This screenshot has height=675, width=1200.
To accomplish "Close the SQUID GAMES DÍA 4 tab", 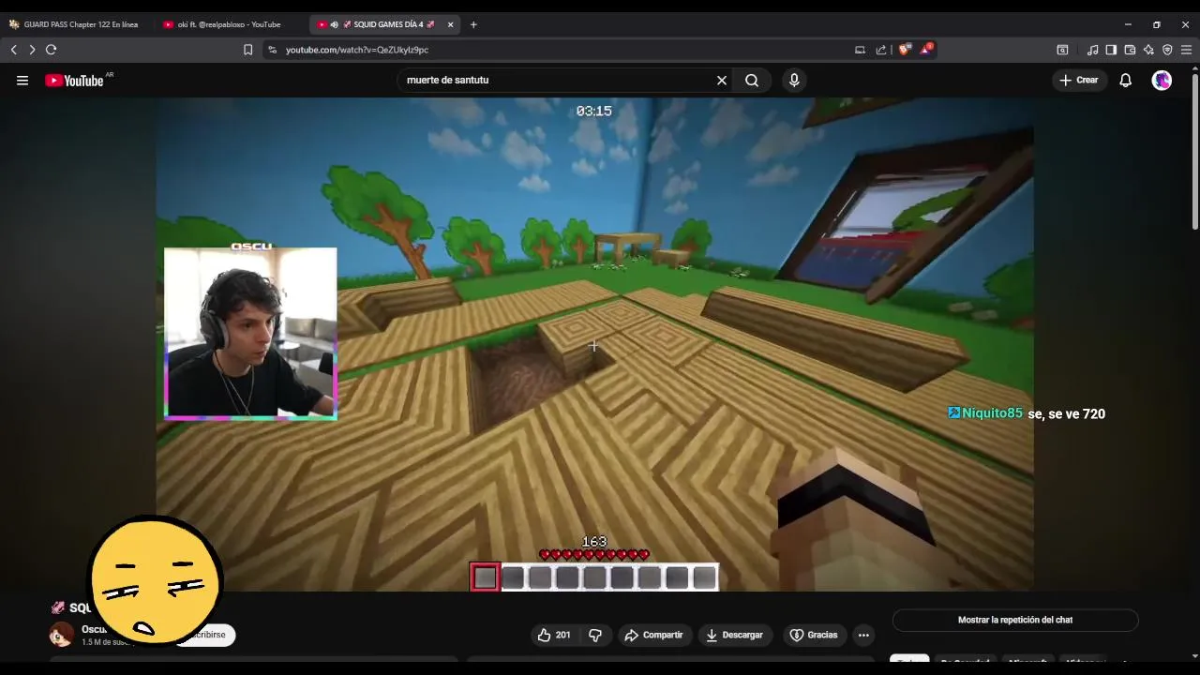I will point(451,24).
